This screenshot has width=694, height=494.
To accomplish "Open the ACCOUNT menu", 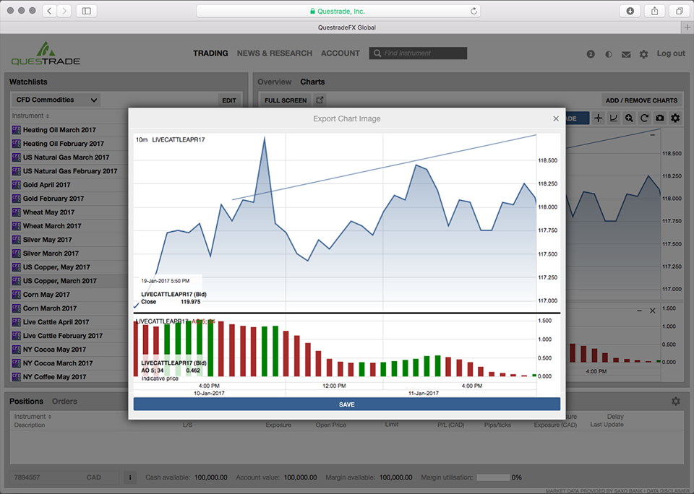I will tap(340, 53).
